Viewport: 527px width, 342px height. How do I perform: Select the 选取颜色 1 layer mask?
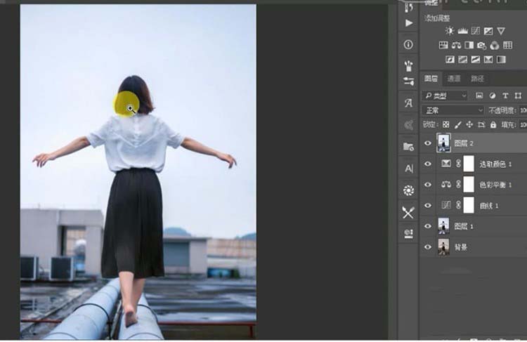(x=469, y=164)
